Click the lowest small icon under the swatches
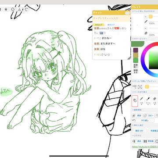Screen dimensions: 158x158 coord(136,71)
